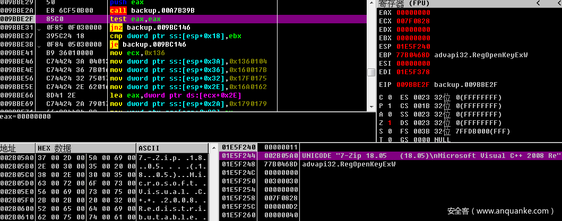Select mov instruction with value 0x160017B
This screenshot has width=562, height=221.
click(x=188, y=70)
